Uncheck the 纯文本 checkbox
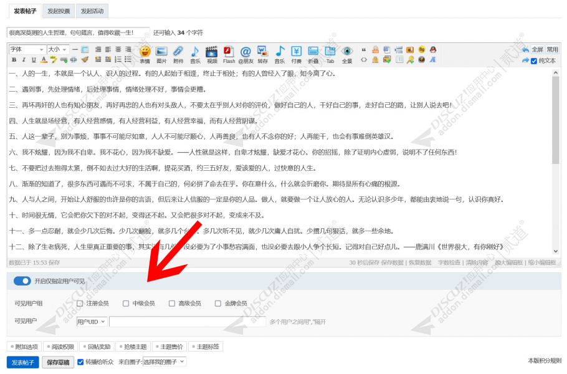 [534, 61]
